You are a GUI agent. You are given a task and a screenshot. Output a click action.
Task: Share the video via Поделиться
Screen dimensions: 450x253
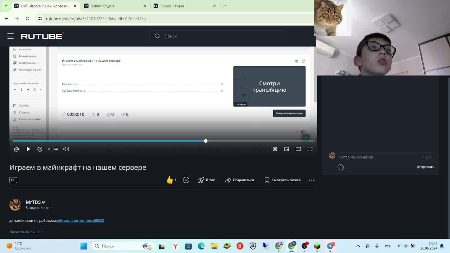click(239, 180)
